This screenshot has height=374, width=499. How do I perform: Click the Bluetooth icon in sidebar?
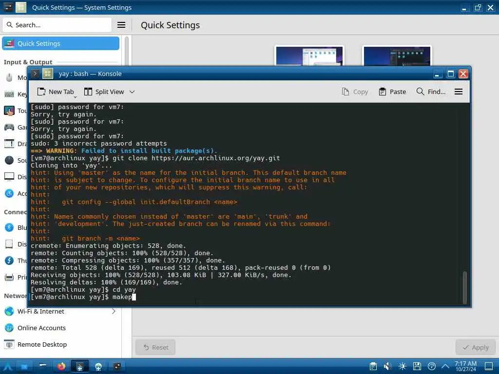coord(9,227)
